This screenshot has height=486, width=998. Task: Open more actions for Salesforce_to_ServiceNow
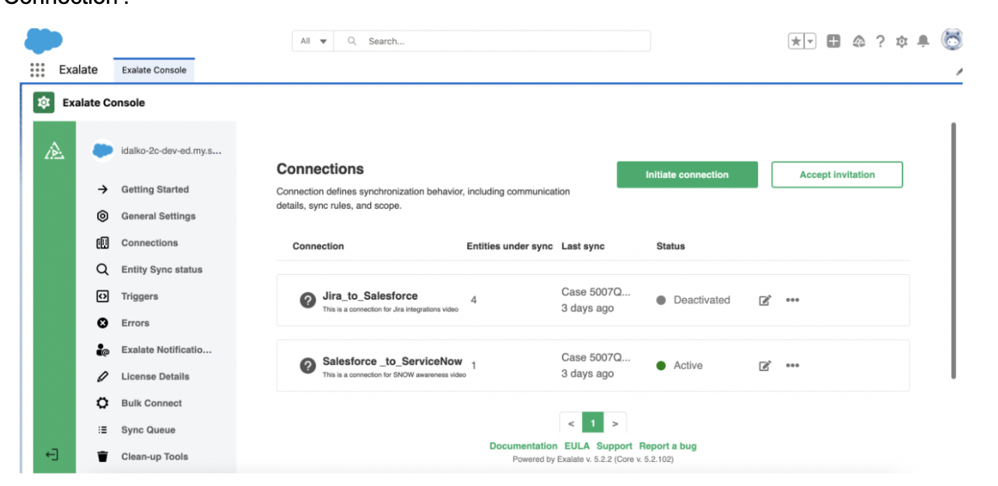[792, 366]
